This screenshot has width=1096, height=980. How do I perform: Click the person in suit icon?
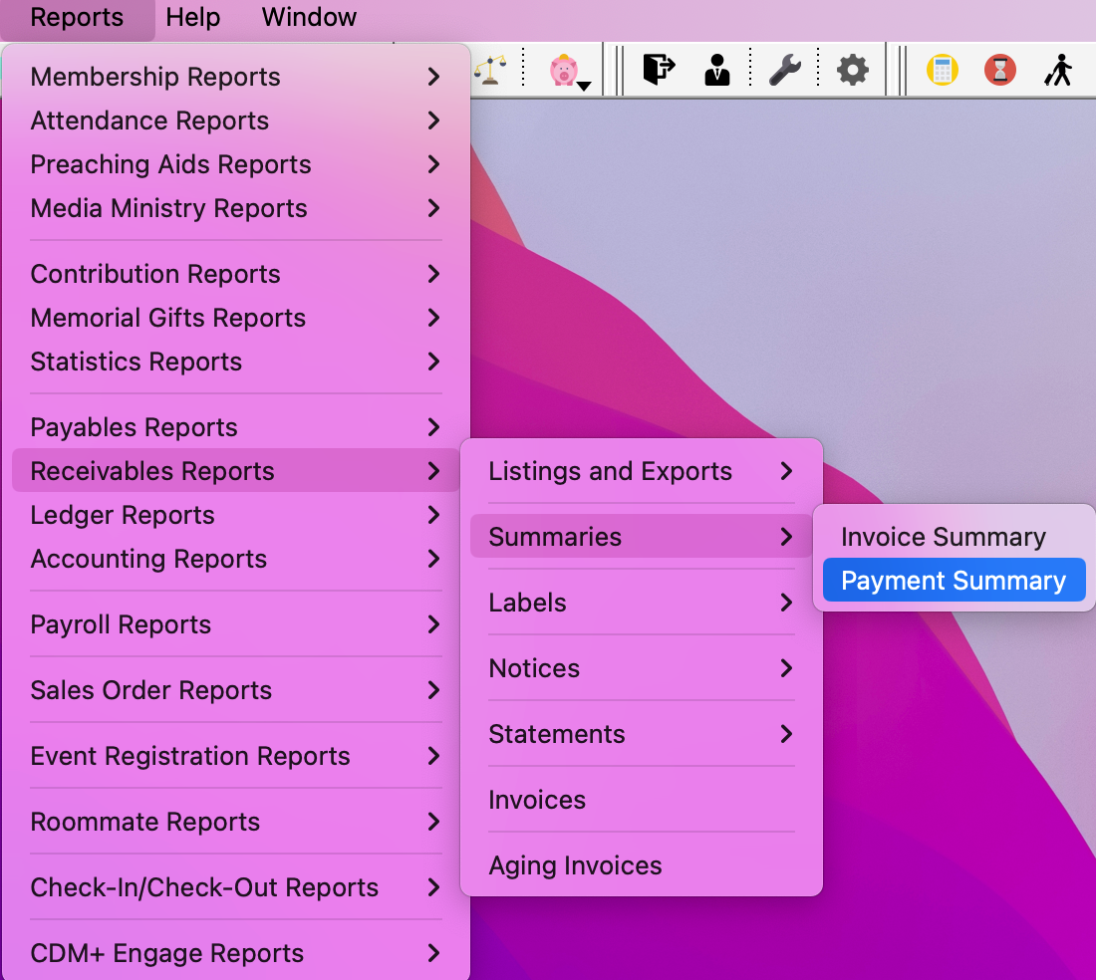[716, 70]
